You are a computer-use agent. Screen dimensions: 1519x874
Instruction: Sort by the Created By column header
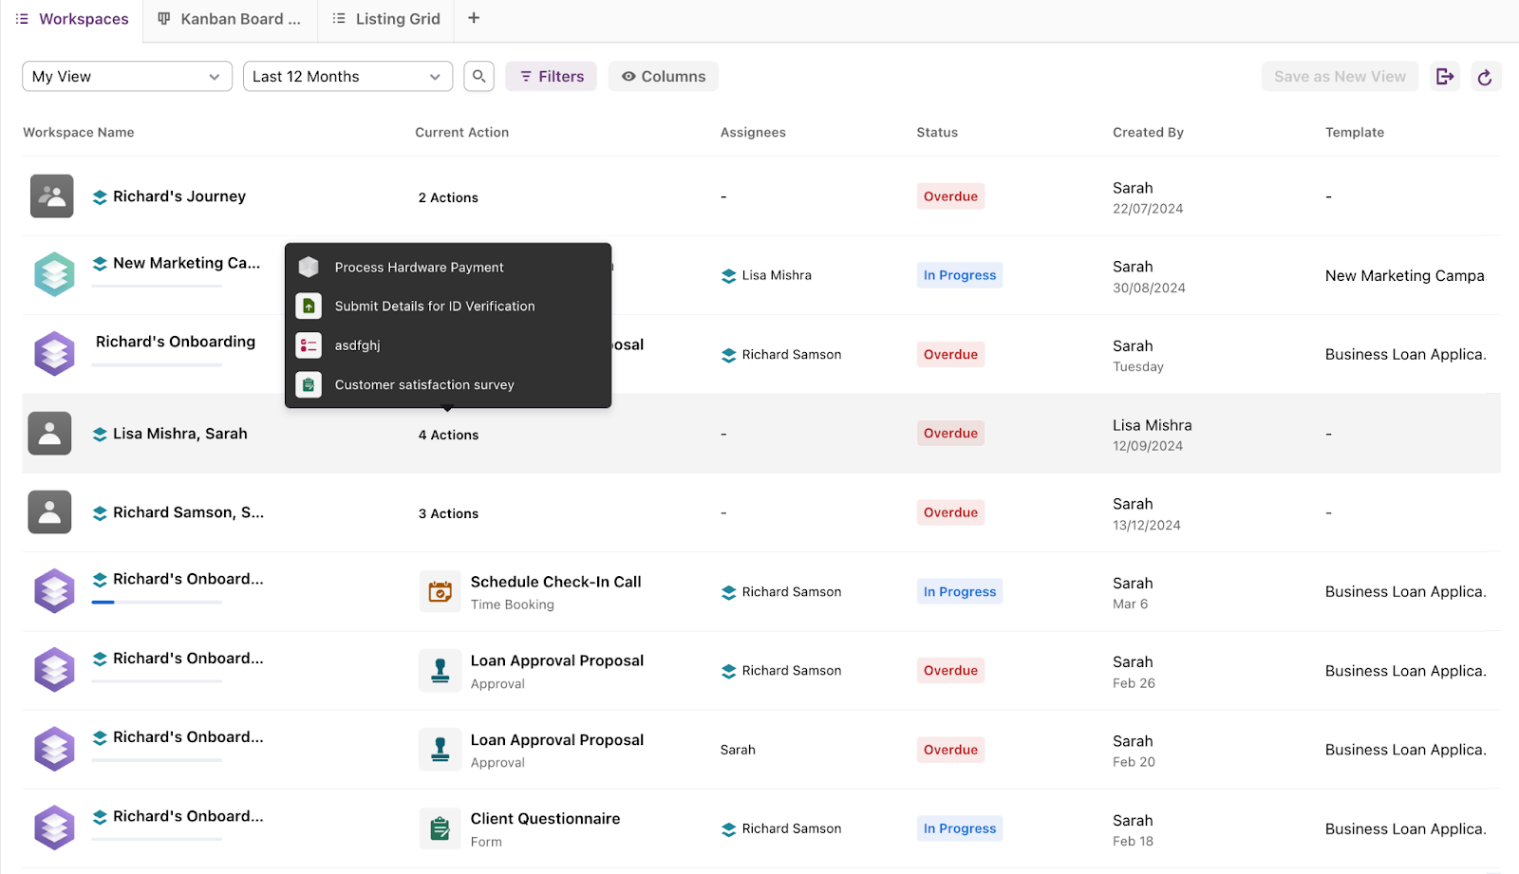[x=1148, y=133]
